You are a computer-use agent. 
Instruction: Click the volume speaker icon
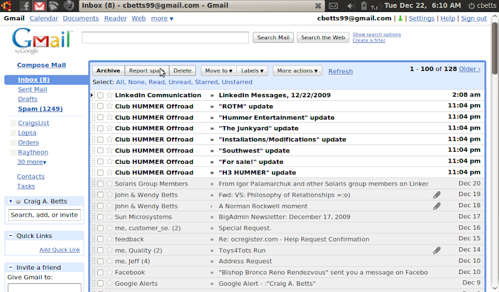pos(351,6)
